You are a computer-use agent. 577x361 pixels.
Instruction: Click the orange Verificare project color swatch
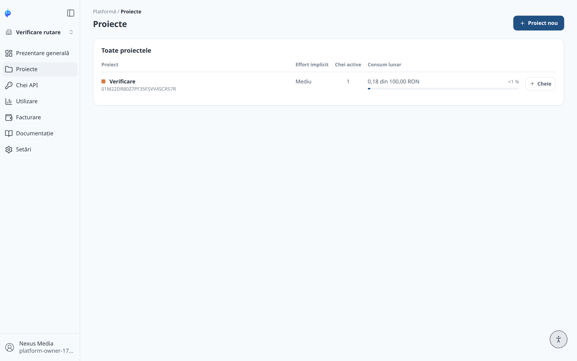point(103,81)
